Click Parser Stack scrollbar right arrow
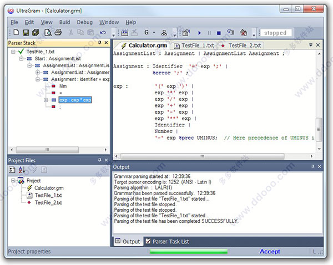This screenshot has width=333, height=265. tap(105, 150)
